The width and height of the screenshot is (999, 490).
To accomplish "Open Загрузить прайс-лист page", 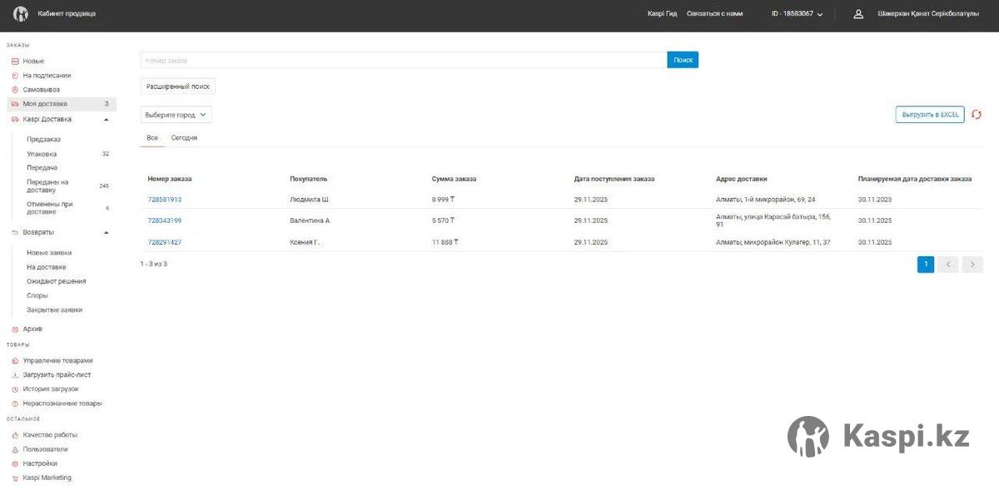I will (x=57, y=375).
